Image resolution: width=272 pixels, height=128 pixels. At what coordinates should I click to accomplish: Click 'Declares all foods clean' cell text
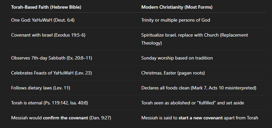pyautogui.click(x=165, y=88)
